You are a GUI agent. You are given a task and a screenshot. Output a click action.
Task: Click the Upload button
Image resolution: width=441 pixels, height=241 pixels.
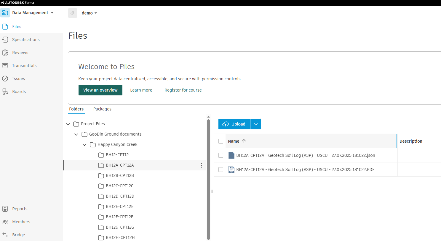pos(234,124)
